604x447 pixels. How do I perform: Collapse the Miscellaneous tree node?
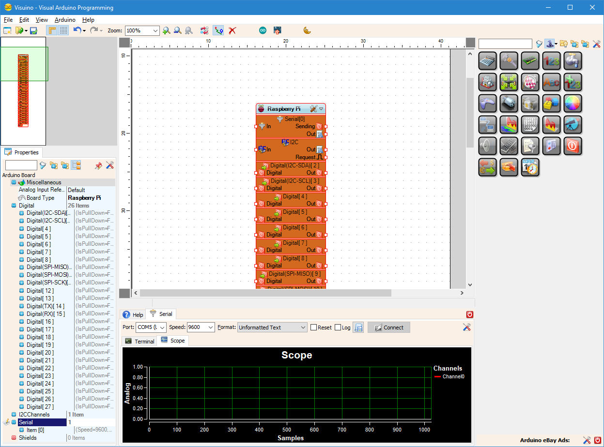pos(14,182)
